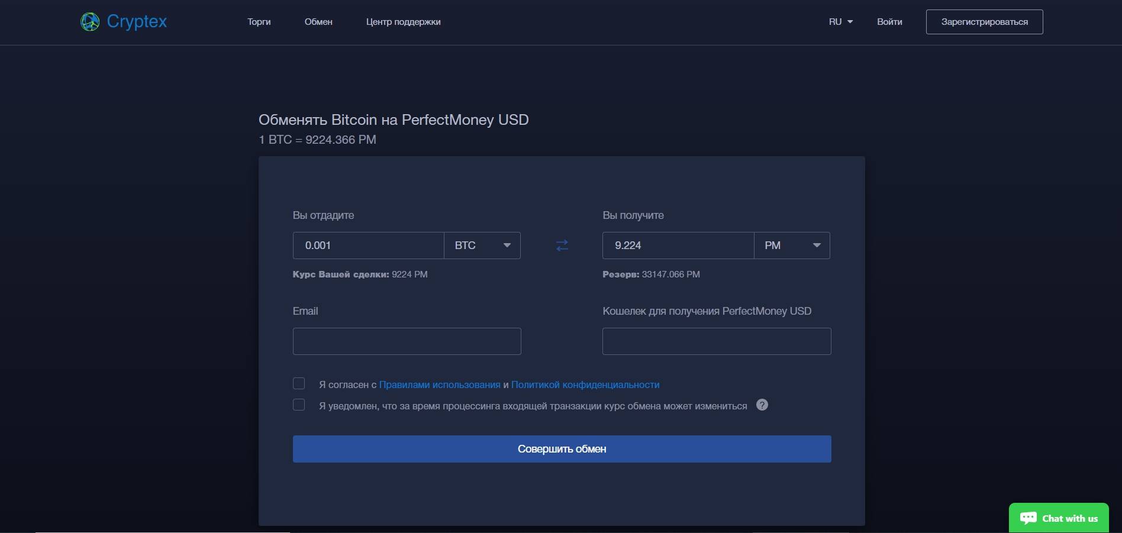Image resolution: width=1122 pixels, height=533 pixels.
Task: Click the Cryptex brand name text
Action: [x=137, y=22]
